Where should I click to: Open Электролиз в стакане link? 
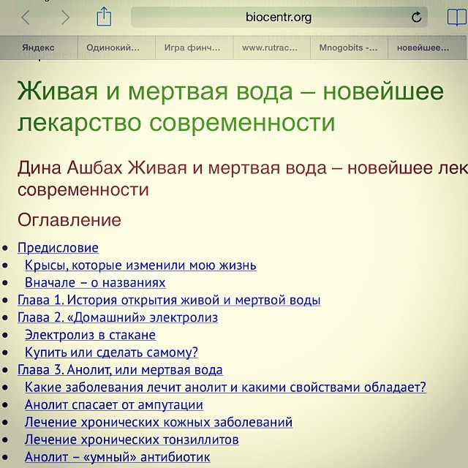click(x=90, y=335)
